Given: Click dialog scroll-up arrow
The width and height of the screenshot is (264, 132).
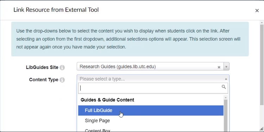Looking at the screenshot, I should point(262,22).
